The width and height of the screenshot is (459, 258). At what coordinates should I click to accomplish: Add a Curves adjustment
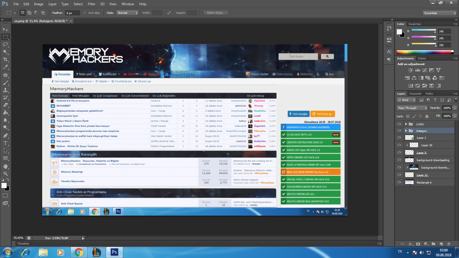(425, 70)
